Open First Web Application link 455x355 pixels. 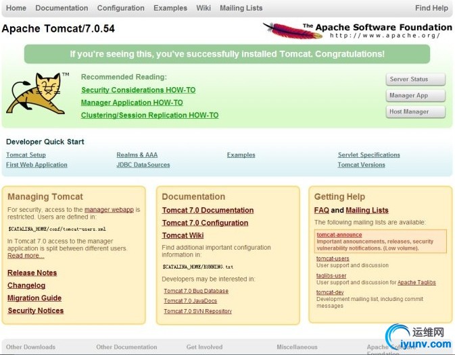point(37,165)
